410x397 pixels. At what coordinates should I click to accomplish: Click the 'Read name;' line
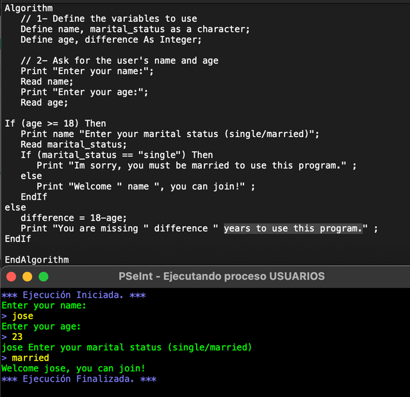[47, 81]
